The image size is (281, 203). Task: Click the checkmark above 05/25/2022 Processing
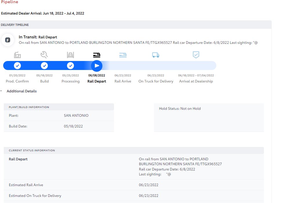pos(70,66)
